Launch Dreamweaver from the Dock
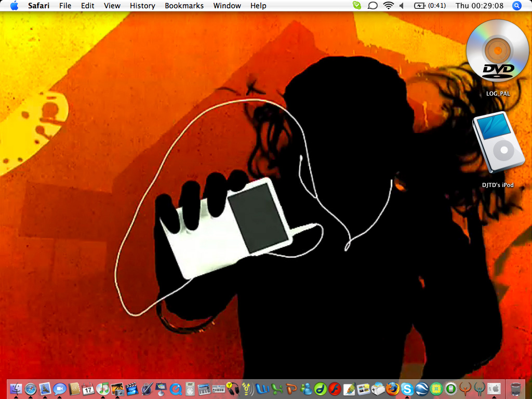This screenshot has width=532, height=399. 320,389
